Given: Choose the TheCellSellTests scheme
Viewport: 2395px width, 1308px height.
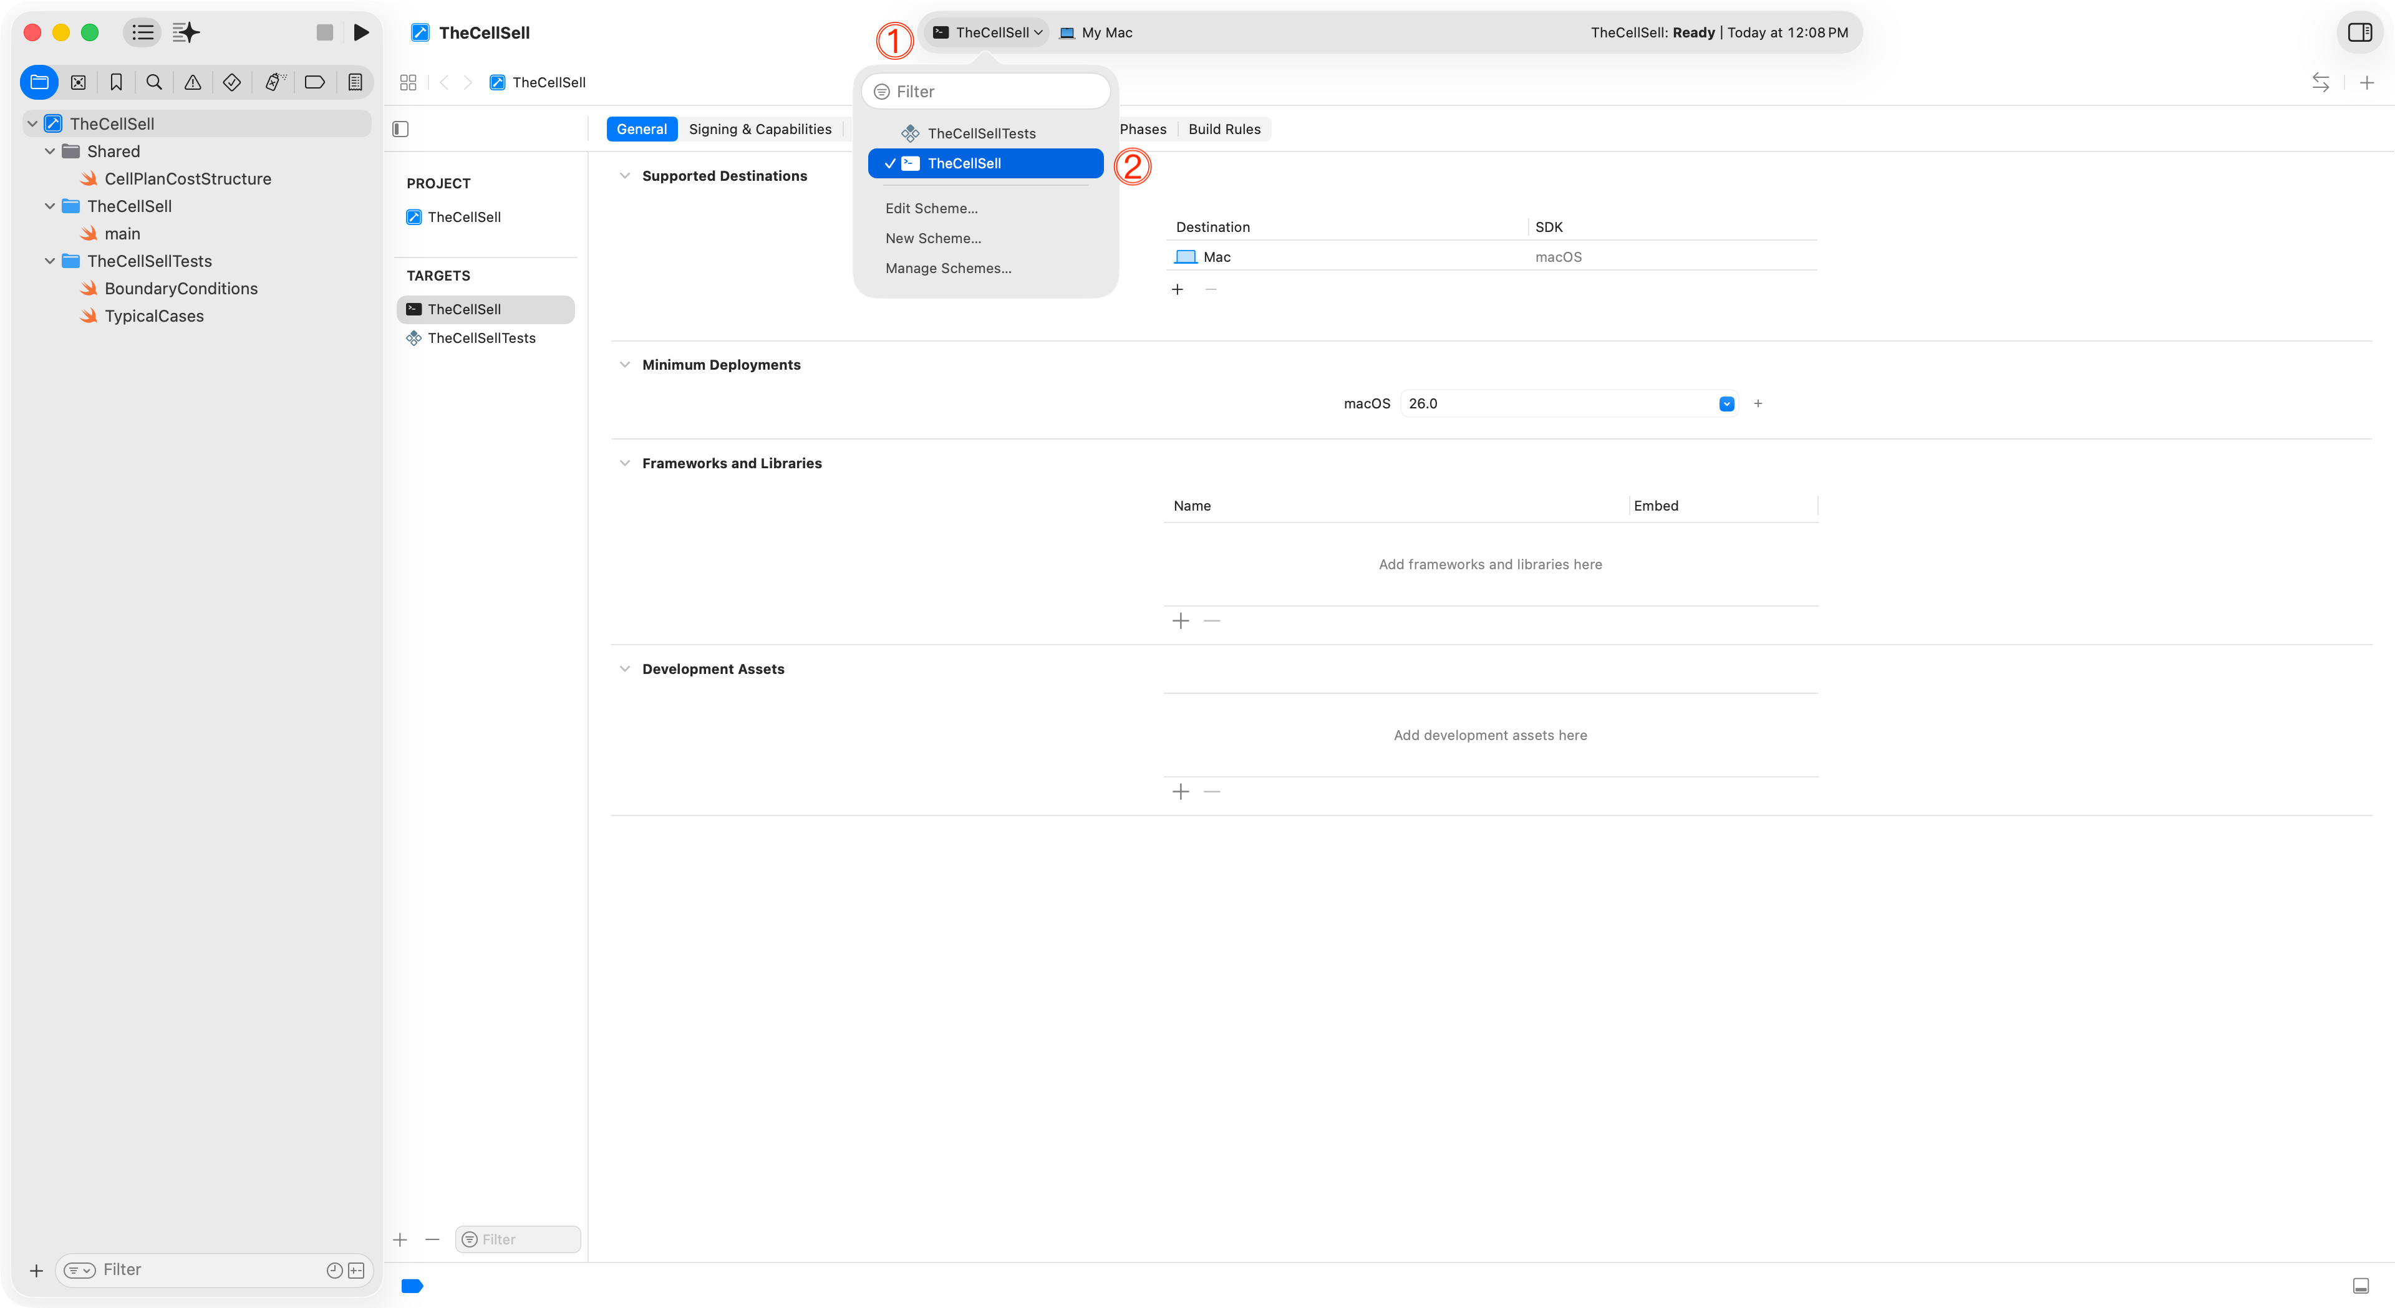Looking at the screenshot, I should click(x=981, y=133).
